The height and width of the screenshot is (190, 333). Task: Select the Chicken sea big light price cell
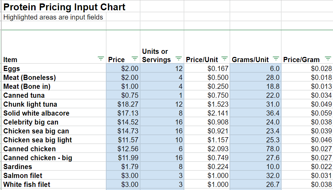click(x=123, y=140)
